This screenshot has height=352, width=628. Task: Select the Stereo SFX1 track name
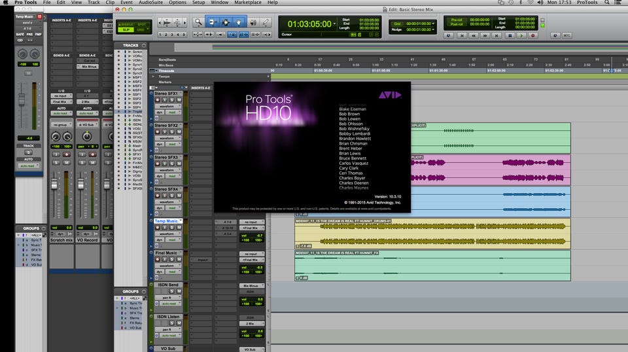click(x=166, y=94)
